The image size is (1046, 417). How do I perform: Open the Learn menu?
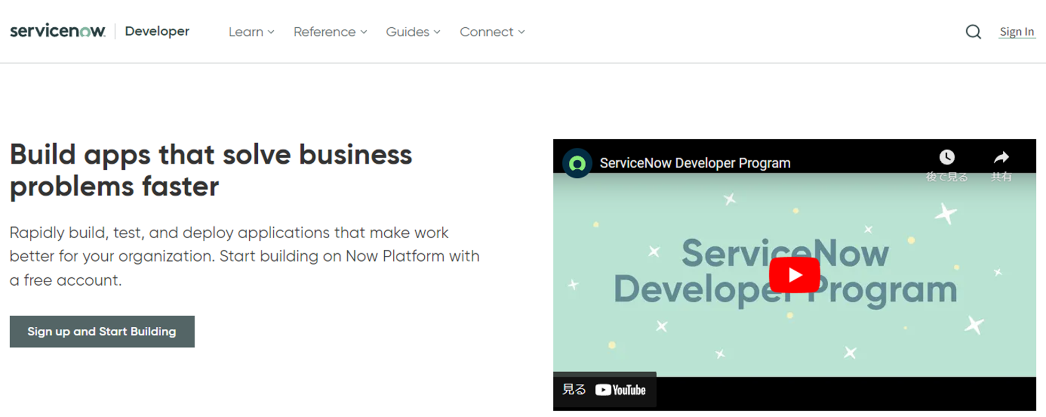point(251,32)
